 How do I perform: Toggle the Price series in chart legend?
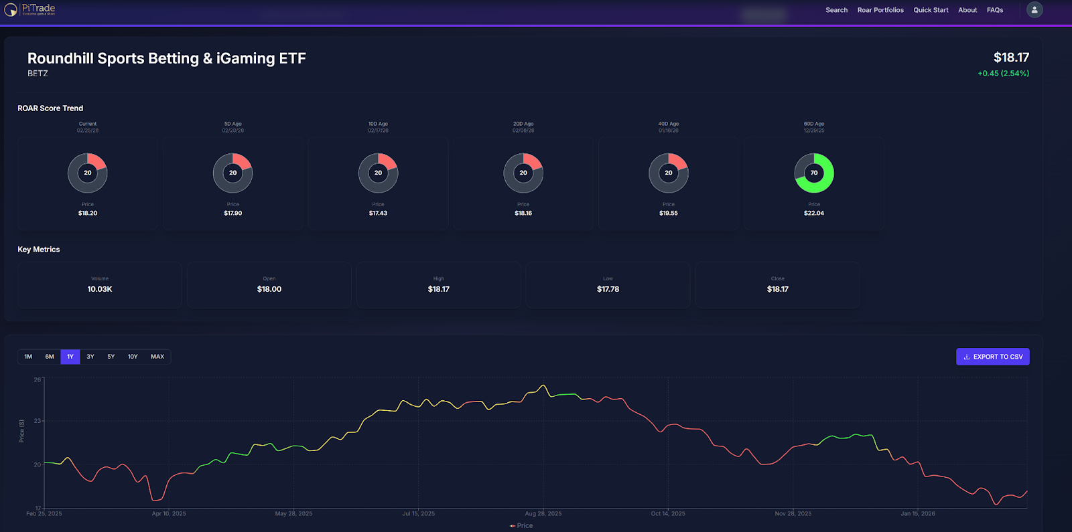click(x=521, y=525)
